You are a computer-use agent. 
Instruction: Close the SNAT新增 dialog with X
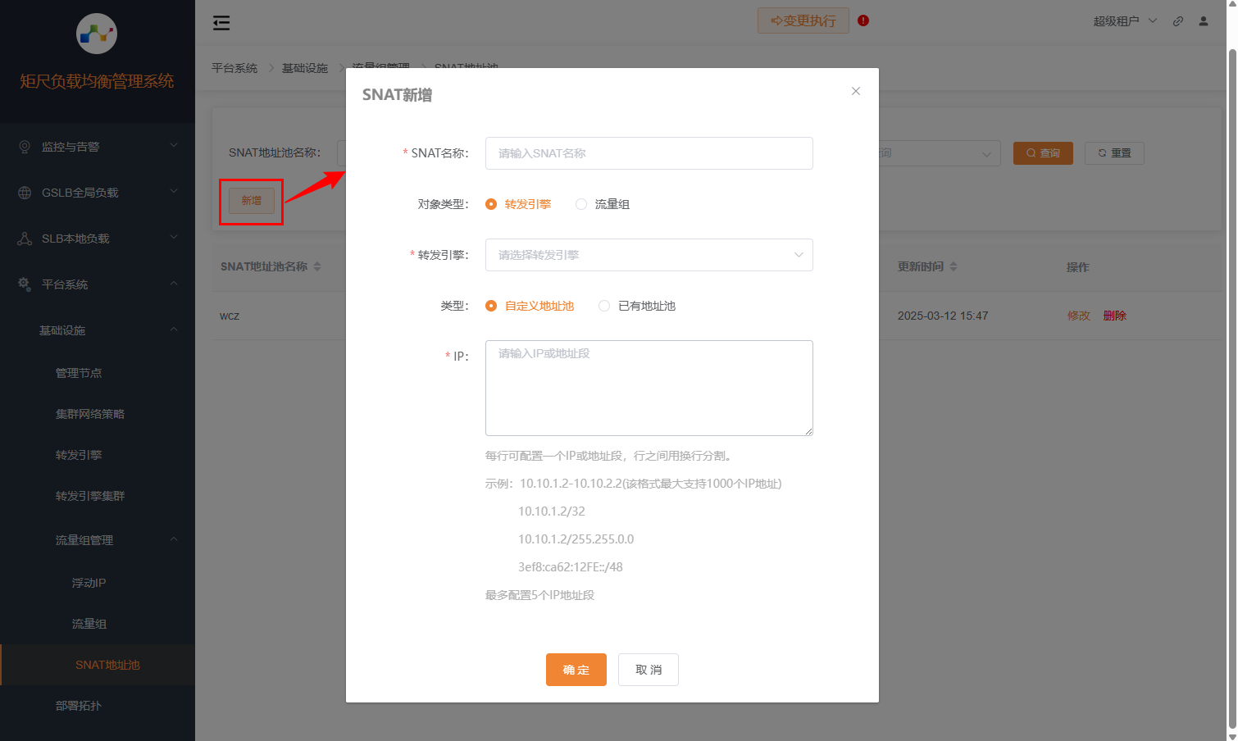pos(856,91)
